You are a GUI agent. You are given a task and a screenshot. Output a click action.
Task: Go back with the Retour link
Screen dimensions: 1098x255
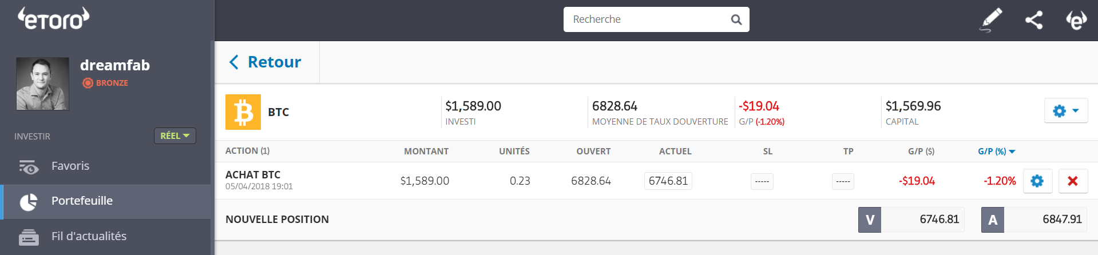click(265, 62)
